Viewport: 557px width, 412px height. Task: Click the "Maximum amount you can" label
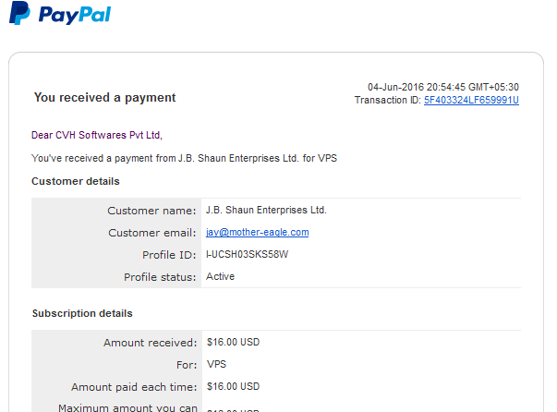click(x=127, y=407)
